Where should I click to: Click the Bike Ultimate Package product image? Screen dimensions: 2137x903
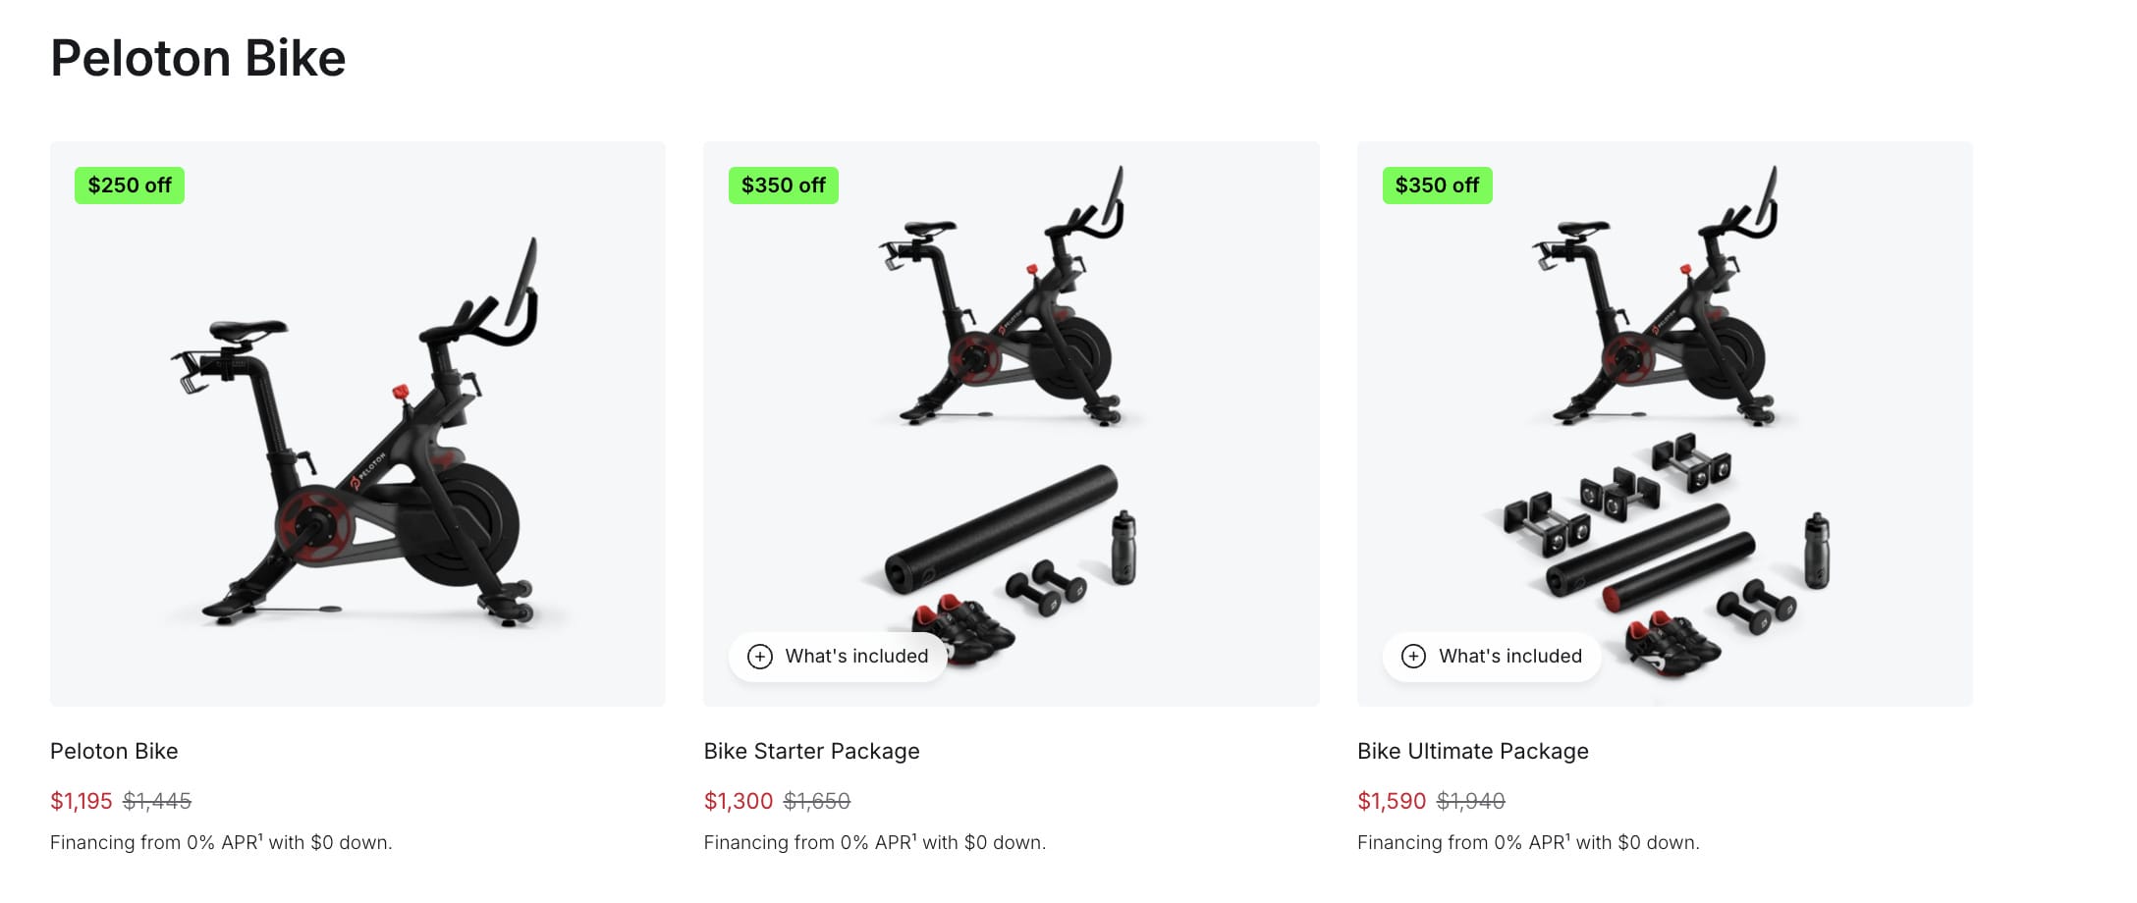pos(1665,393)
